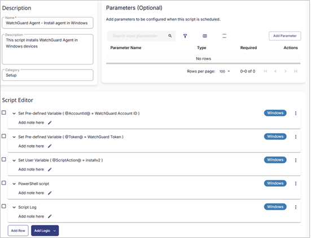Collapse the Token pre-defined variable row
Viewport: 311px width, 238px height.
14,137
